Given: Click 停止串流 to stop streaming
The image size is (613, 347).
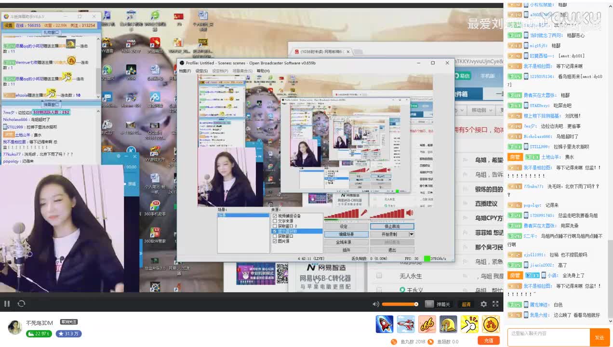Looking at the screenshot, I should 392,226.
